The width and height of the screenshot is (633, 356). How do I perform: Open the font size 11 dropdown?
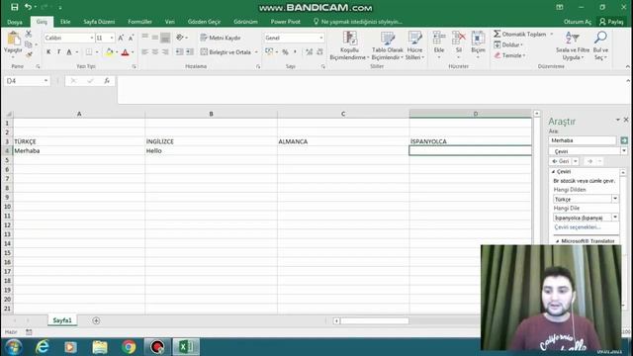point(112,38)
